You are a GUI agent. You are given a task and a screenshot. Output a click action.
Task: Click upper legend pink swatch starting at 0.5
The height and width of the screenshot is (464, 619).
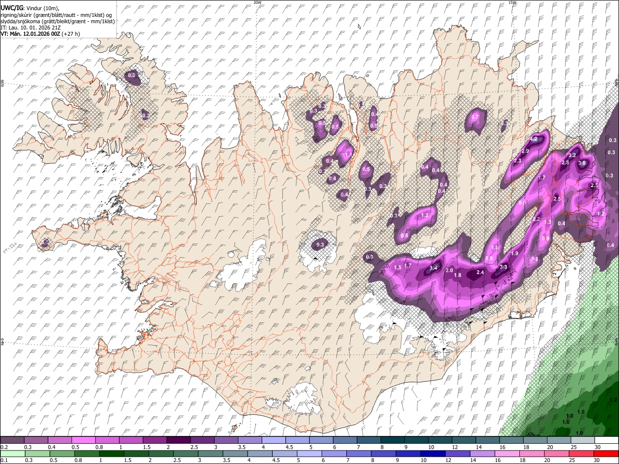83,440
